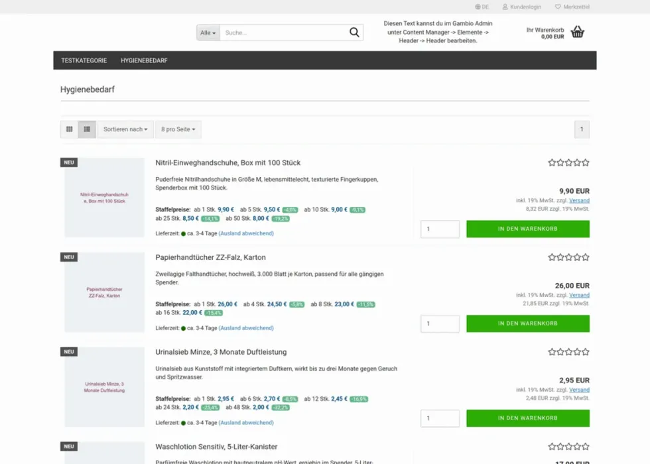Switch to grid view layout

pyautogui.click(x=70, y=129)
